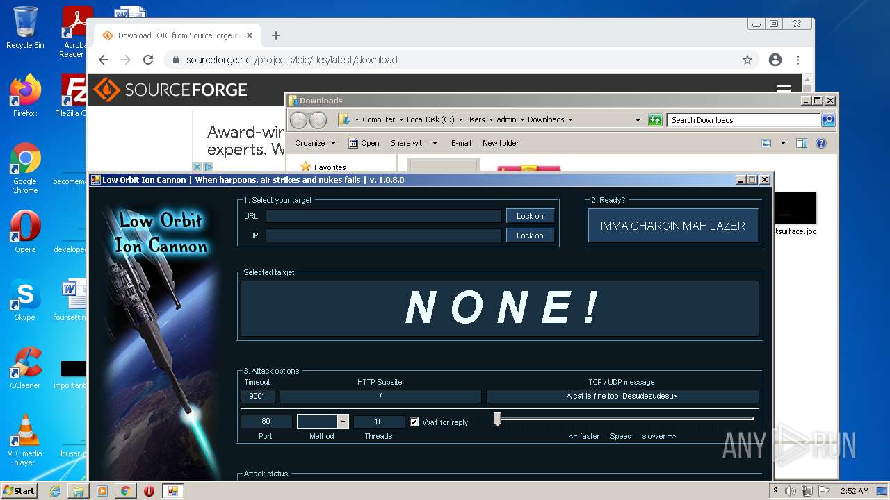
Task: Open Chrome three-dot menu
Action: click(798, 60)
